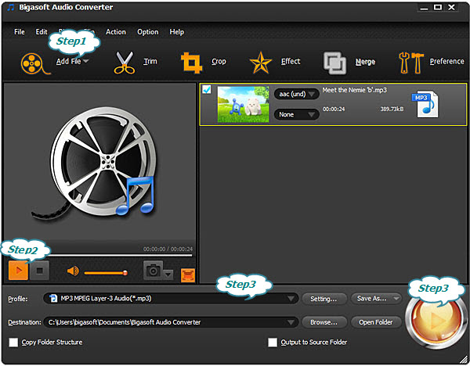This screenshot has width=470, height=366.
Task: Select the Crop tool icon
Action: (x=191, y=63)
